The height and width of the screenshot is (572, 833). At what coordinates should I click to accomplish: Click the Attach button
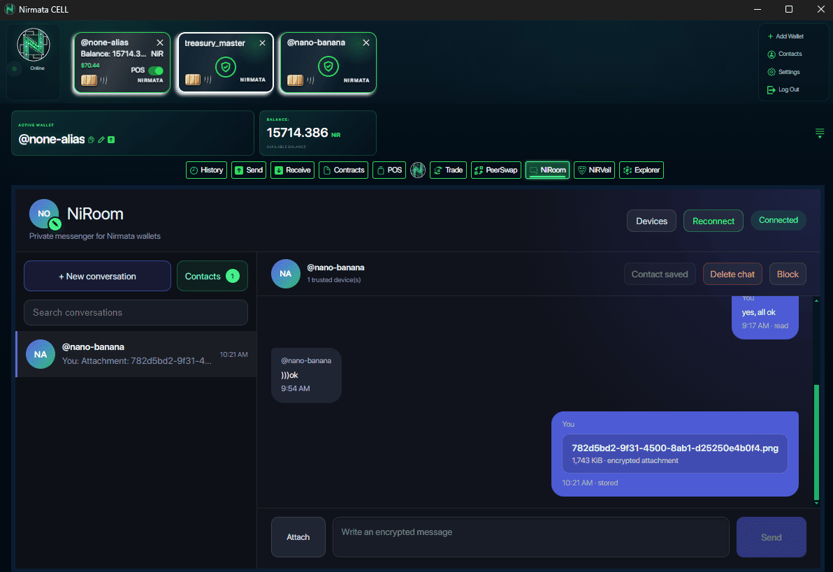click(298, 537)
